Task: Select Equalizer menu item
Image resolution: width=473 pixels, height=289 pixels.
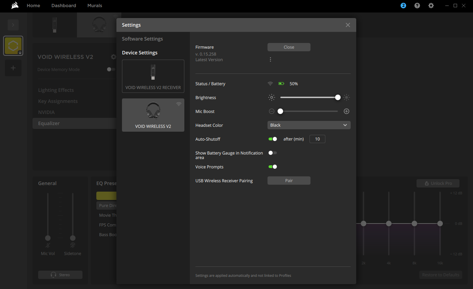Action: click(x=75, y=123)
